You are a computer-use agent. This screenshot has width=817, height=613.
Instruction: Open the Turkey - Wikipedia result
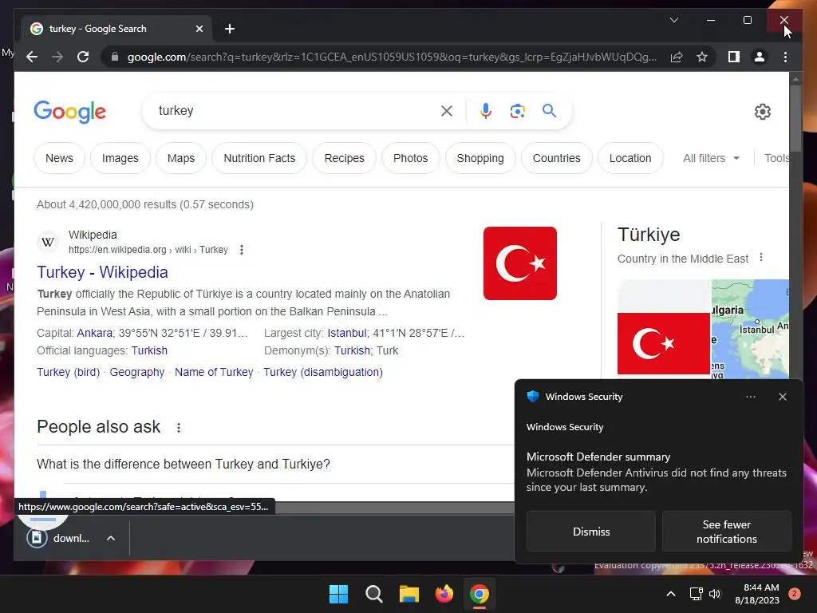tap(103, 272)
